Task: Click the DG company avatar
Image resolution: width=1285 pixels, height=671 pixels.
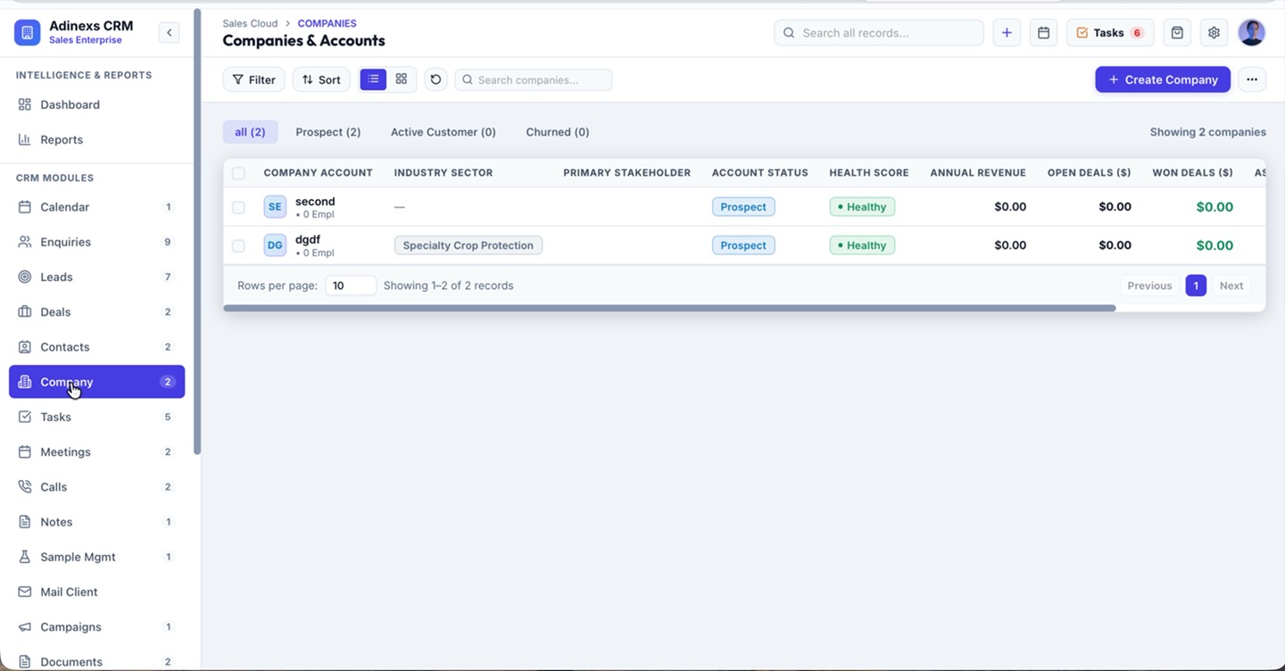Action: (275, 245)
